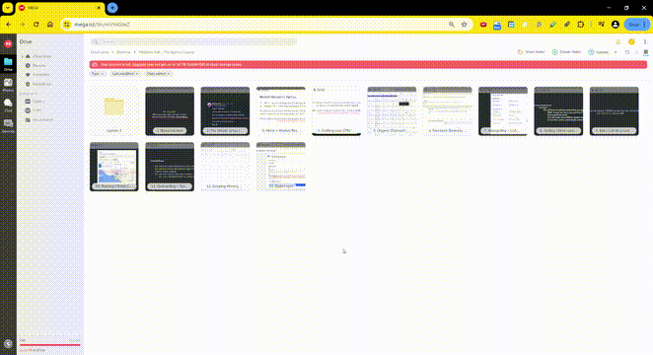Switch to grid view icon

click(646, 52)
